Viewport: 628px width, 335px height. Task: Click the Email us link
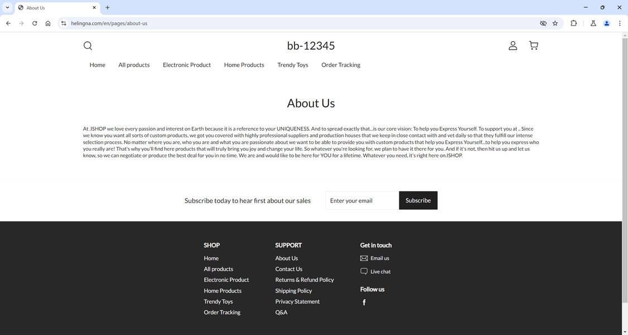pos(380,258)
